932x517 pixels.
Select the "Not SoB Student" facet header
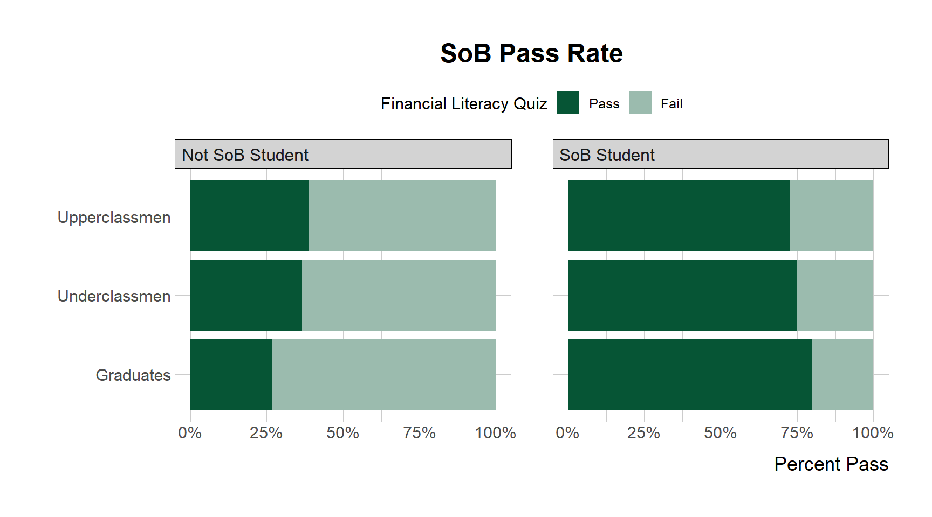pyautogui.click(x=245, y=155)
